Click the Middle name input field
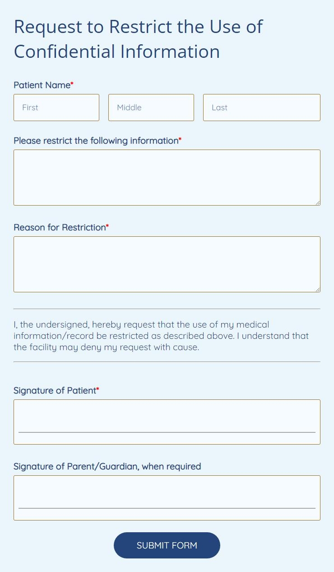Image resolution: width=334 pixels, height=572 pixels. pyautogui.click(x=151, y=108)
